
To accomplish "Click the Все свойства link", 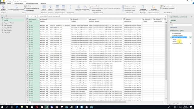I will tap(173, 27).
